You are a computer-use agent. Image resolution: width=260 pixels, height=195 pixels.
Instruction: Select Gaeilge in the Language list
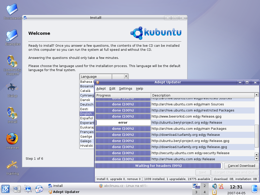(x=87, y=136)
